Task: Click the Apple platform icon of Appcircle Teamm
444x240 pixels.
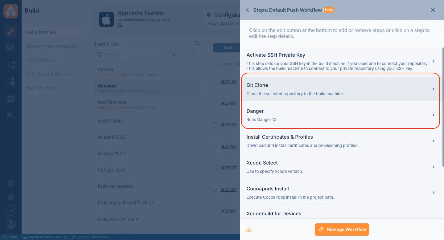Action: tap(106, 19)
